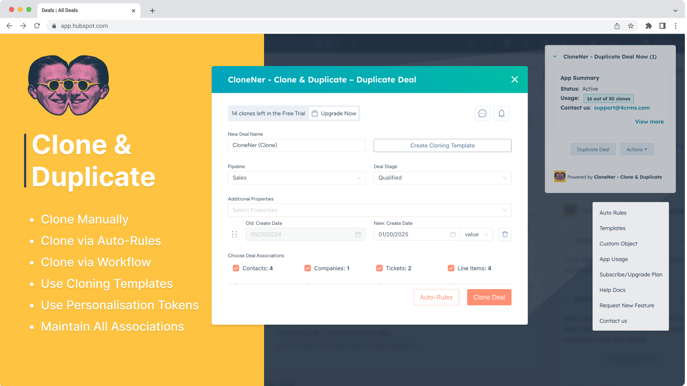Click the 16 out of 30 clones usage bar
Image resolution: width=687 pixels, height=386 pixels.
tap(608, 98)
